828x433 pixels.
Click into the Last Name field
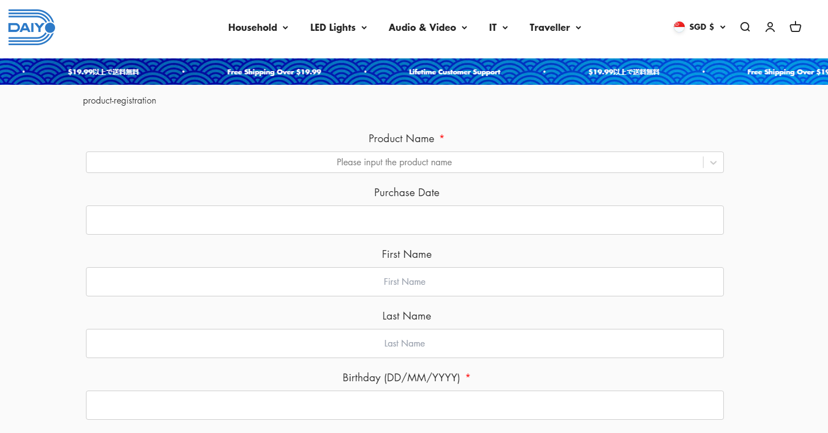[405, 343]
